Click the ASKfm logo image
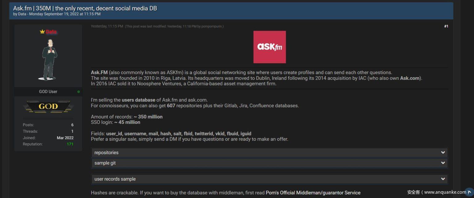Viewport: 474px width, 198px height. click(269, 47)
